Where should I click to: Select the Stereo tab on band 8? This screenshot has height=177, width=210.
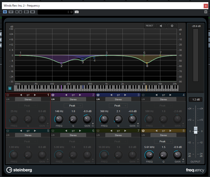[163, 135]
